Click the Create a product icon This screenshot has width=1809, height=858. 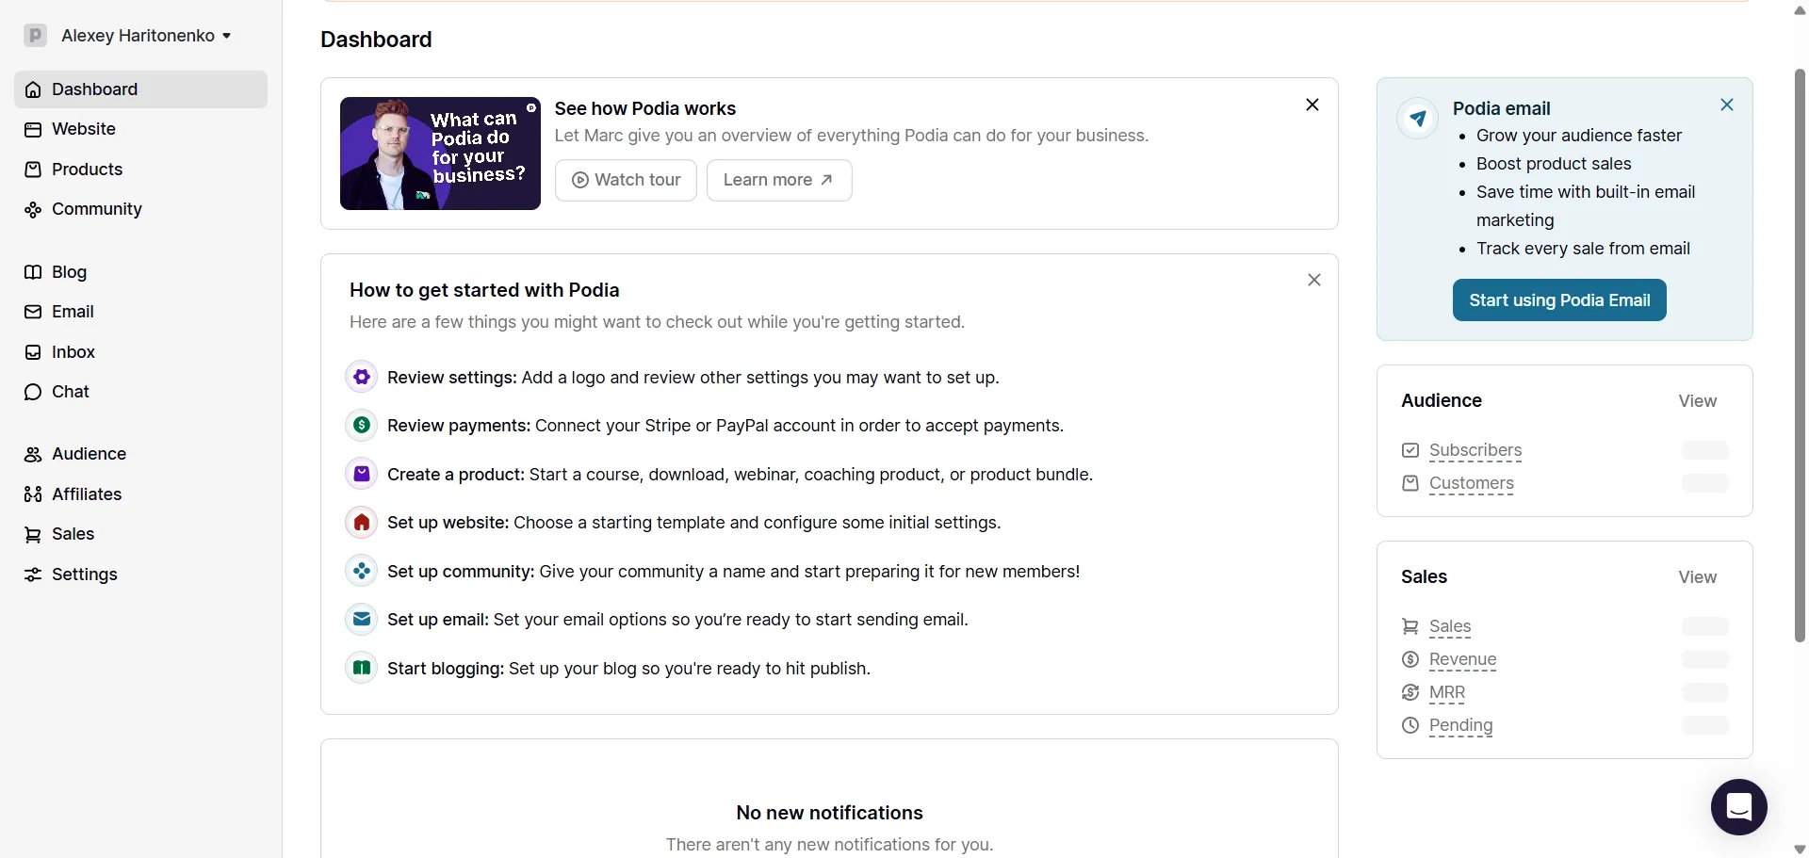362,474
